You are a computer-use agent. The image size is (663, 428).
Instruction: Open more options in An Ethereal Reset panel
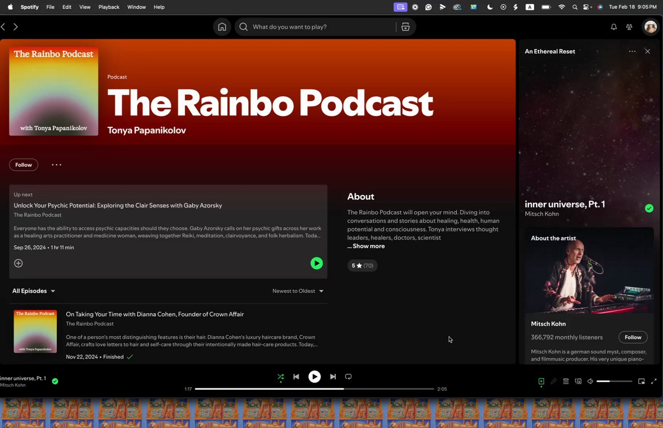tap(632, 51)
